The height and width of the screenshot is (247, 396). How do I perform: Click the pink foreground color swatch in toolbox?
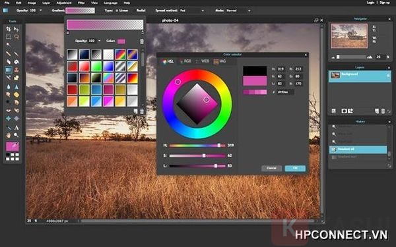12,146
